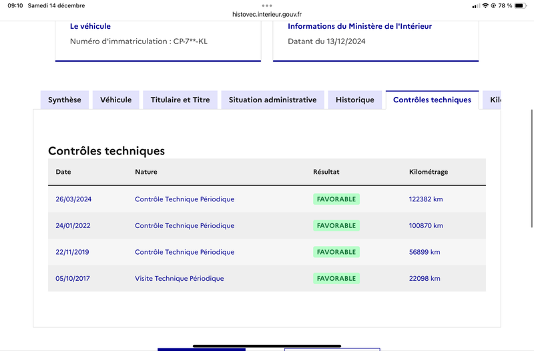Click Contrôle Technique Périodique in the 22/11/2019 row
Image resolution: width=534 pixels, height=351 pixels.
tap(185, 252)
